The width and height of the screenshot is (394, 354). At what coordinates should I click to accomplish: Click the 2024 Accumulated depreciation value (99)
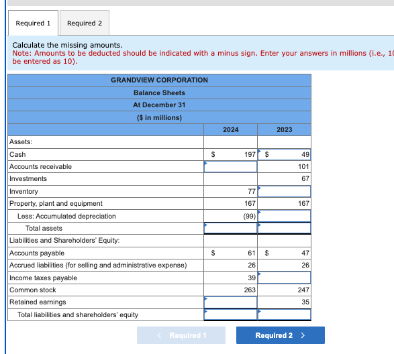249,216
